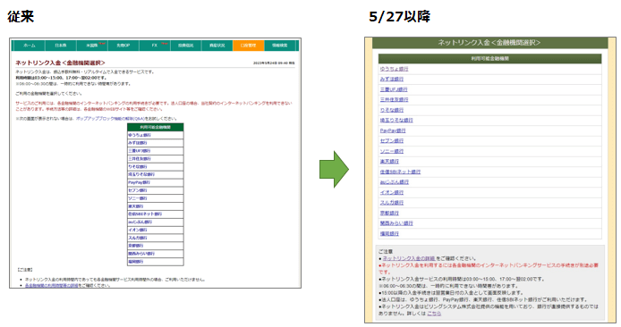
Task: Select 京都銀行 in the new 5/27 list
Action: click(389, 214)
